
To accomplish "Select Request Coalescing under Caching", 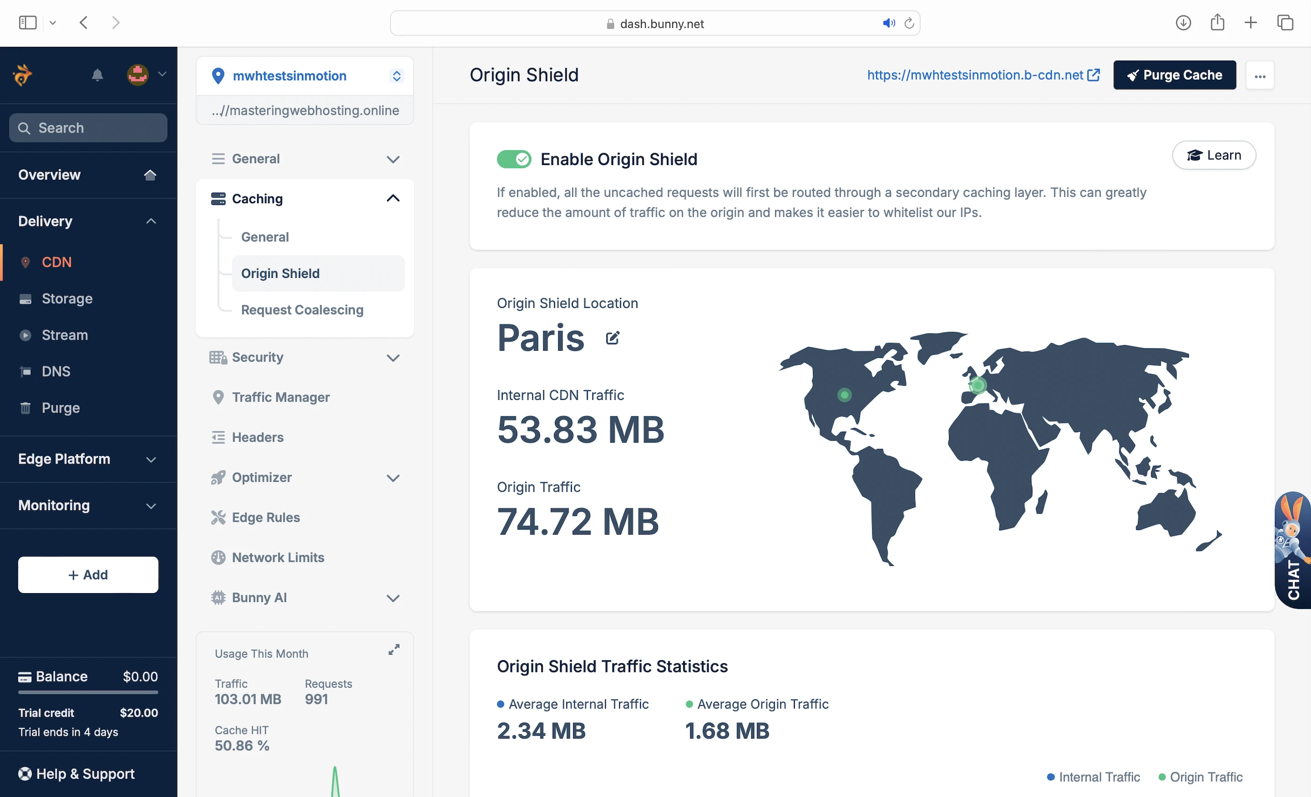I will 302,310.
